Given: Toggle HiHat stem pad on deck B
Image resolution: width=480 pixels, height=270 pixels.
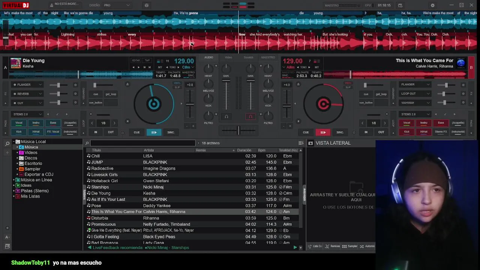Looking at the screenshot, I should point(424,132).
